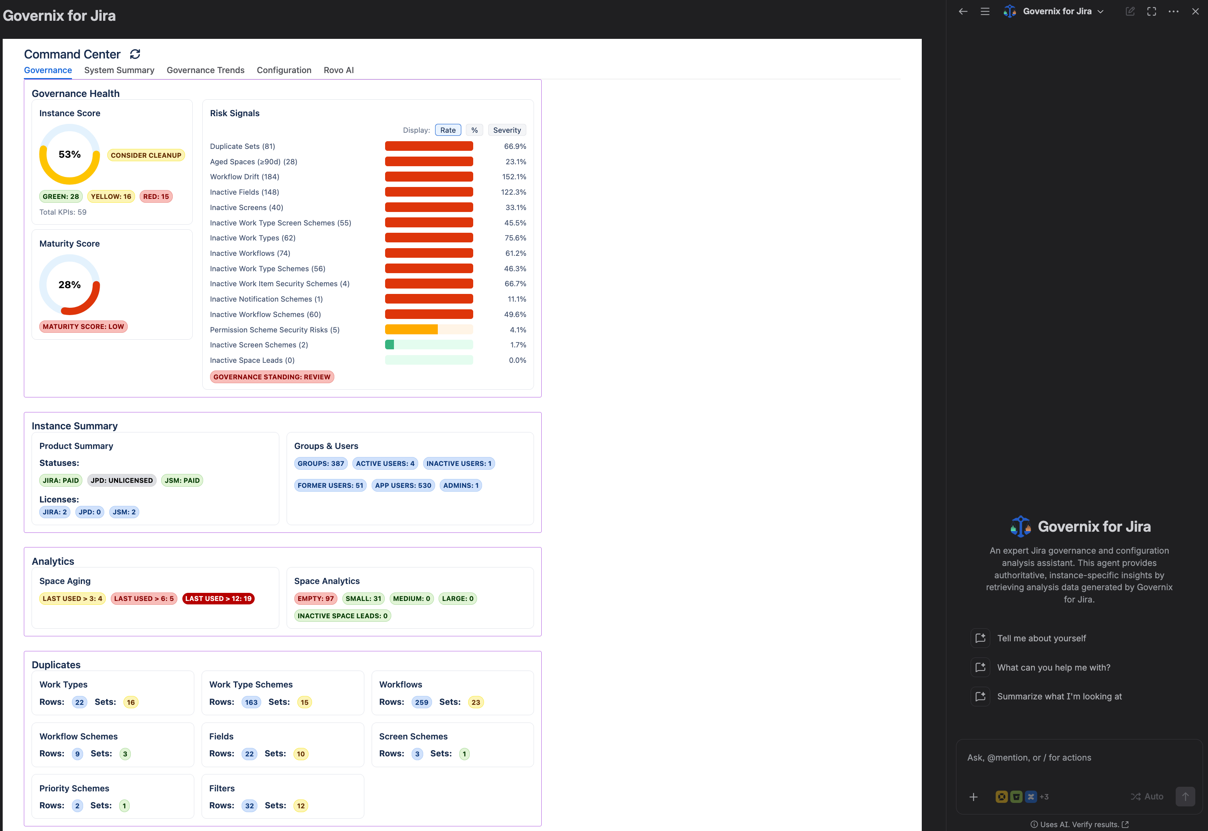
Task: Click Workflows duplicates Rows 259 badge
Action: coord(422,703)
